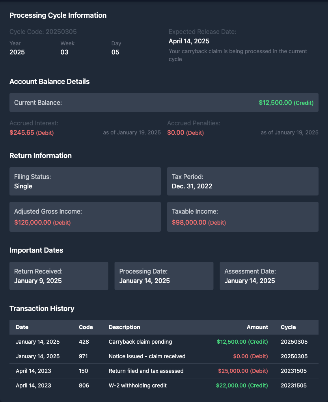This screenshot has width=328, height=402.
Task: Click the W-2 withholding credit row
Action: click(164, 385)
